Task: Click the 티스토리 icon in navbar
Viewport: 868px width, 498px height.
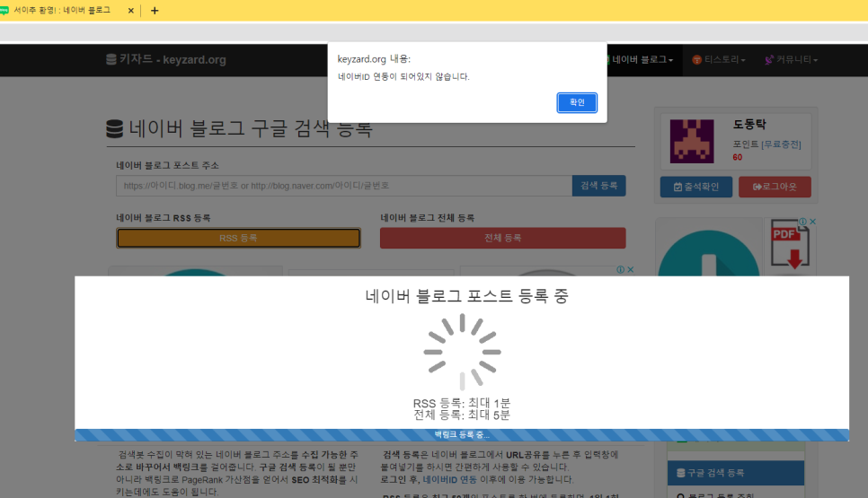Action: tap(697, 60)
